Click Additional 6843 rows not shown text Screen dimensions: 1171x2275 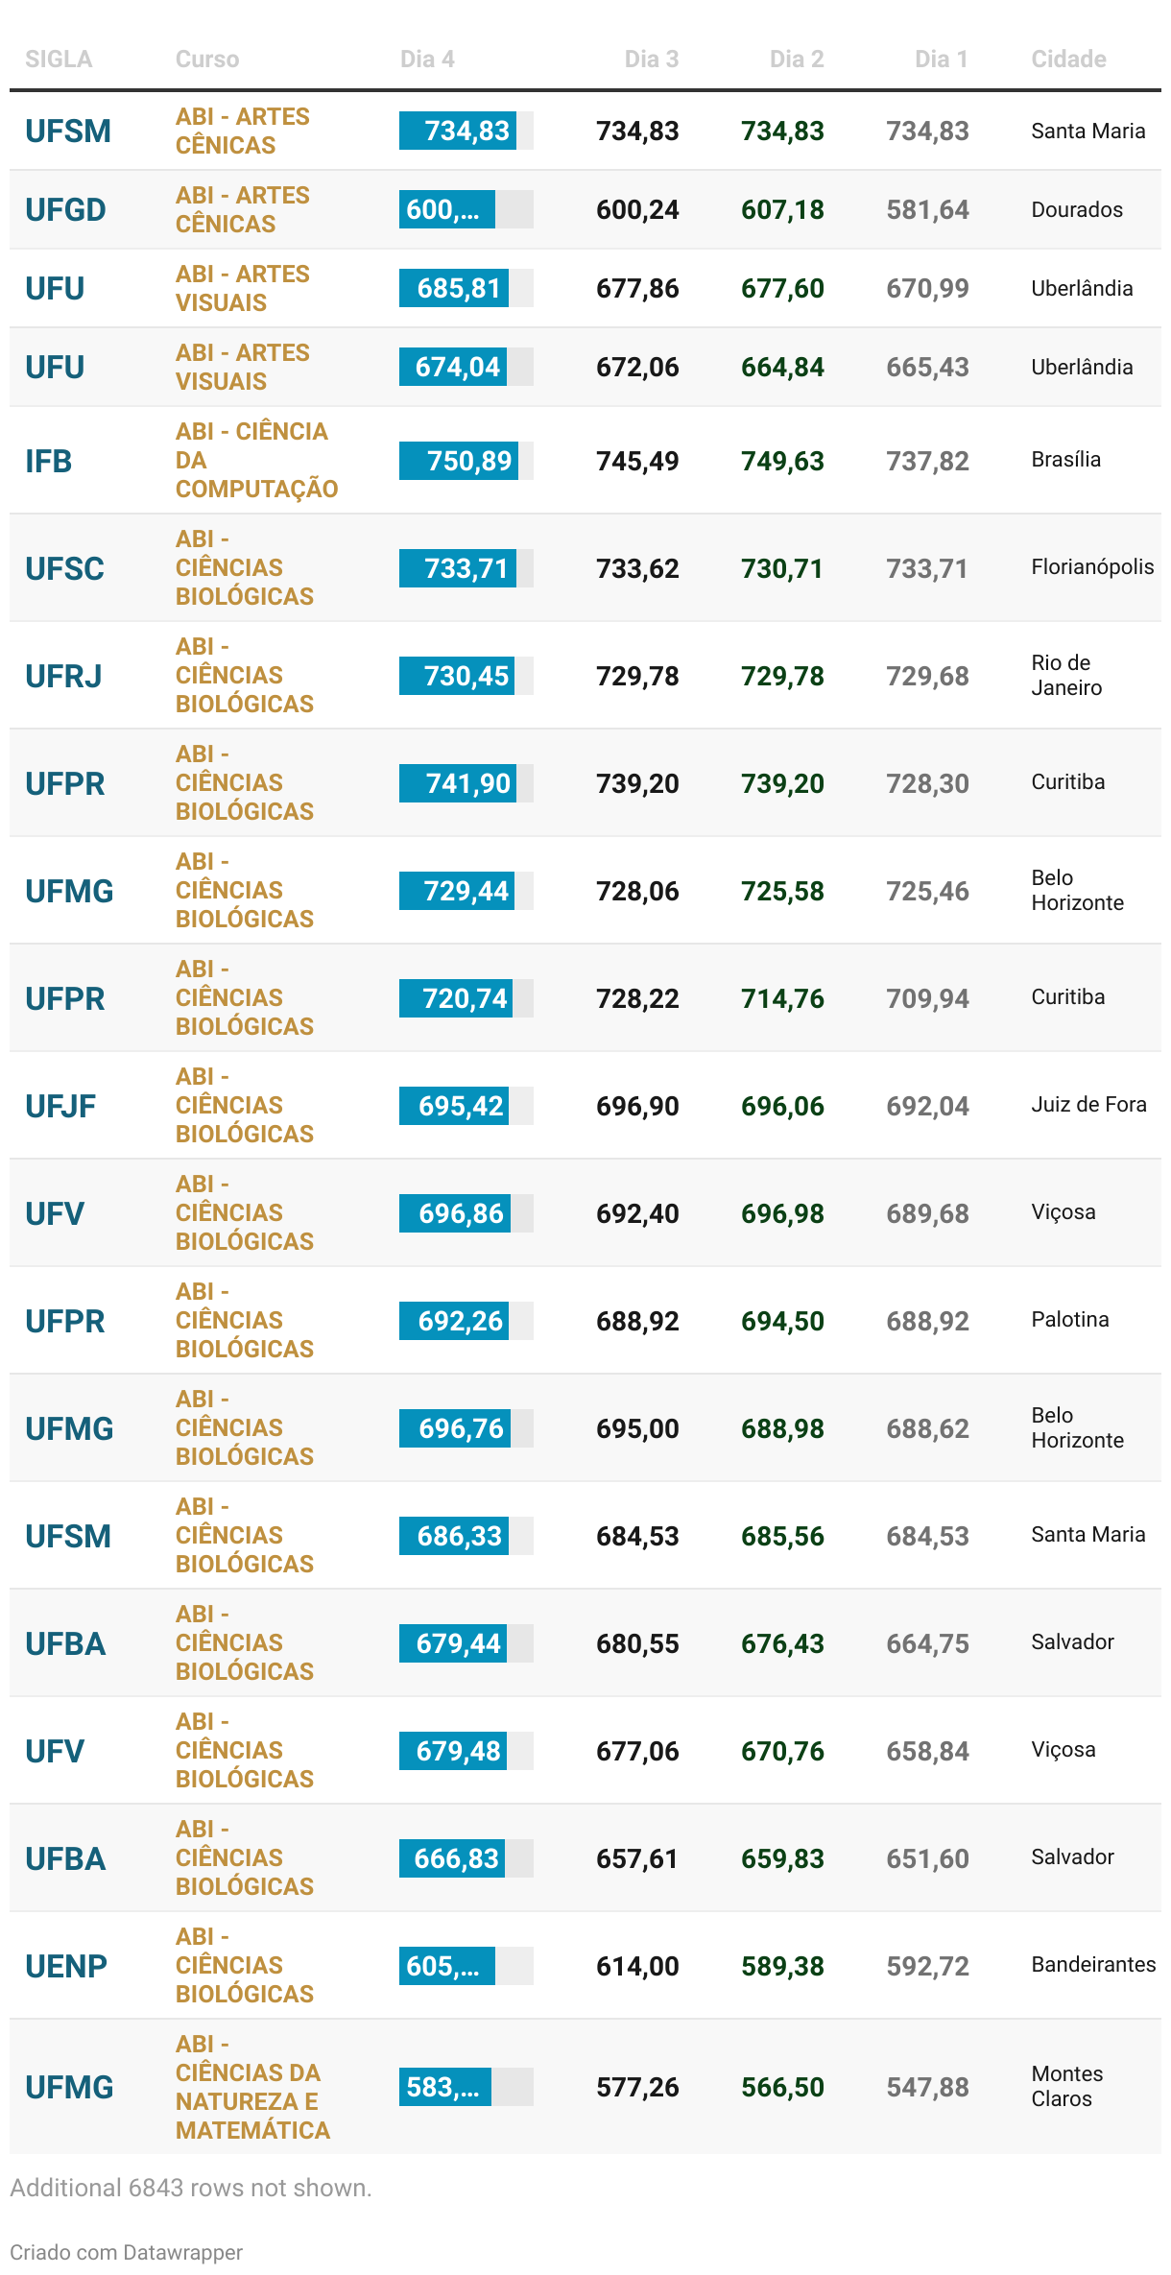191,2188
